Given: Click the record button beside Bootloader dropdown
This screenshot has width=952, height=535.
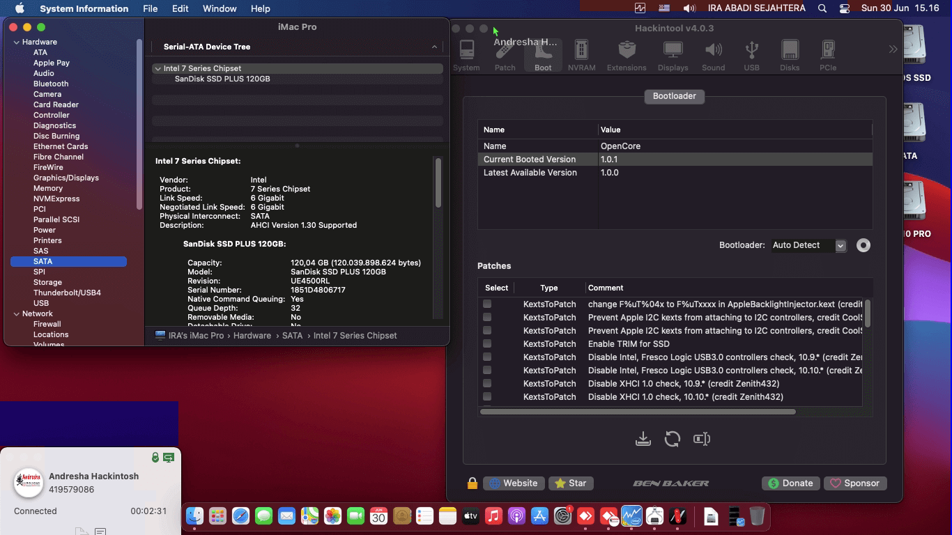Looking at the screenshot, I should click(x=863, y=245).
